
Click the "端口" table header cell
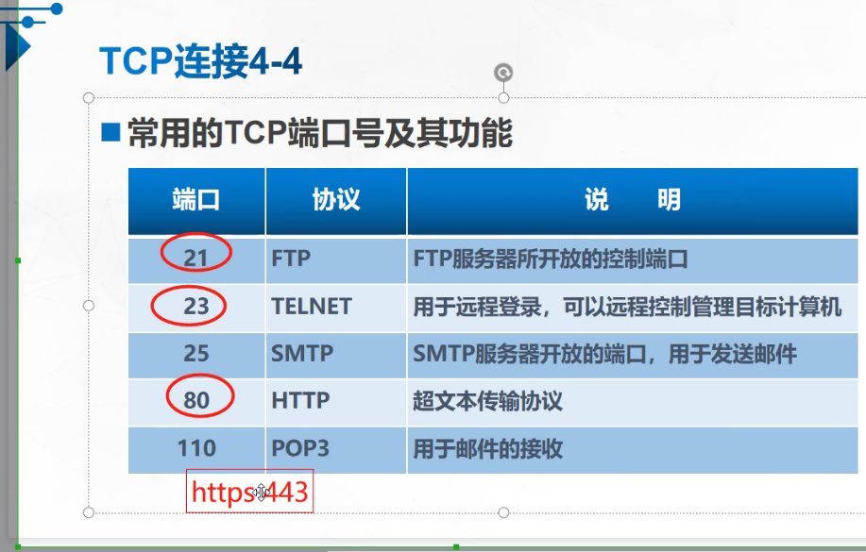click(196, 202)
